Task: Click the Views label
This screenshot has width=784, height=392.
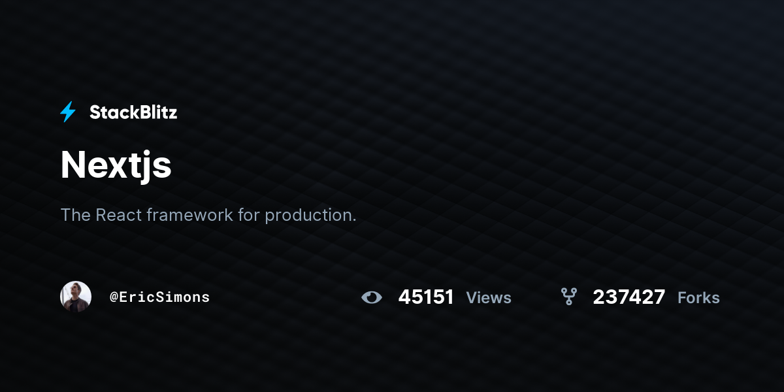Action: coord(489,298)
